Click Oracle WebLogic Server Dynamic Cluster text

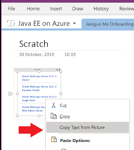[x=39, y=88]
